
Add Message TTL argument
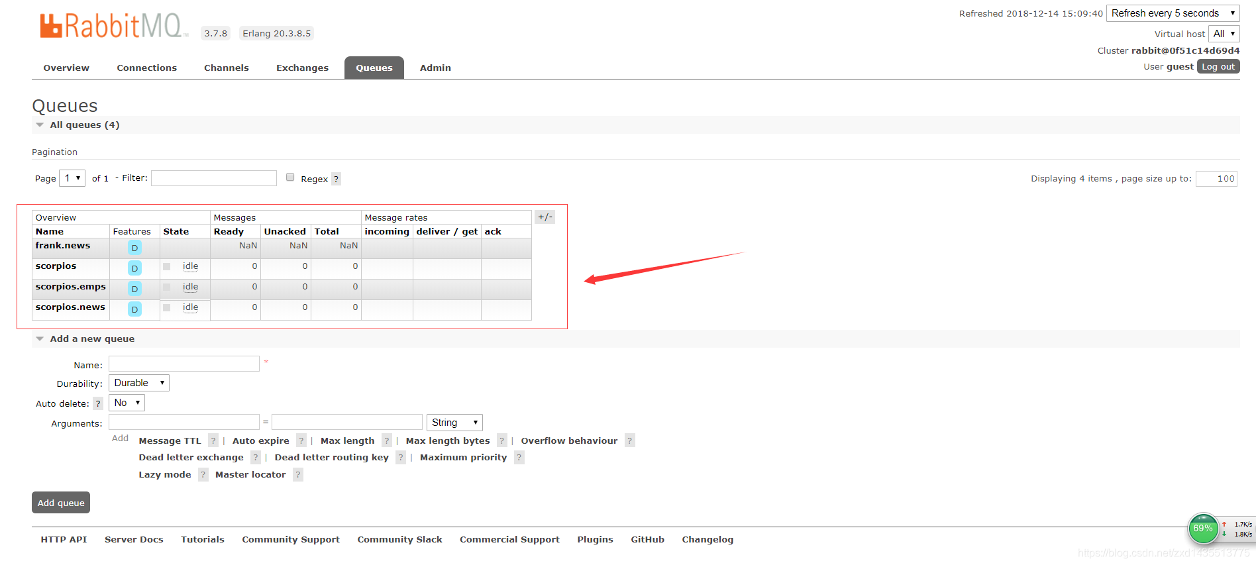pyautogui.click(x=170, y=440)
